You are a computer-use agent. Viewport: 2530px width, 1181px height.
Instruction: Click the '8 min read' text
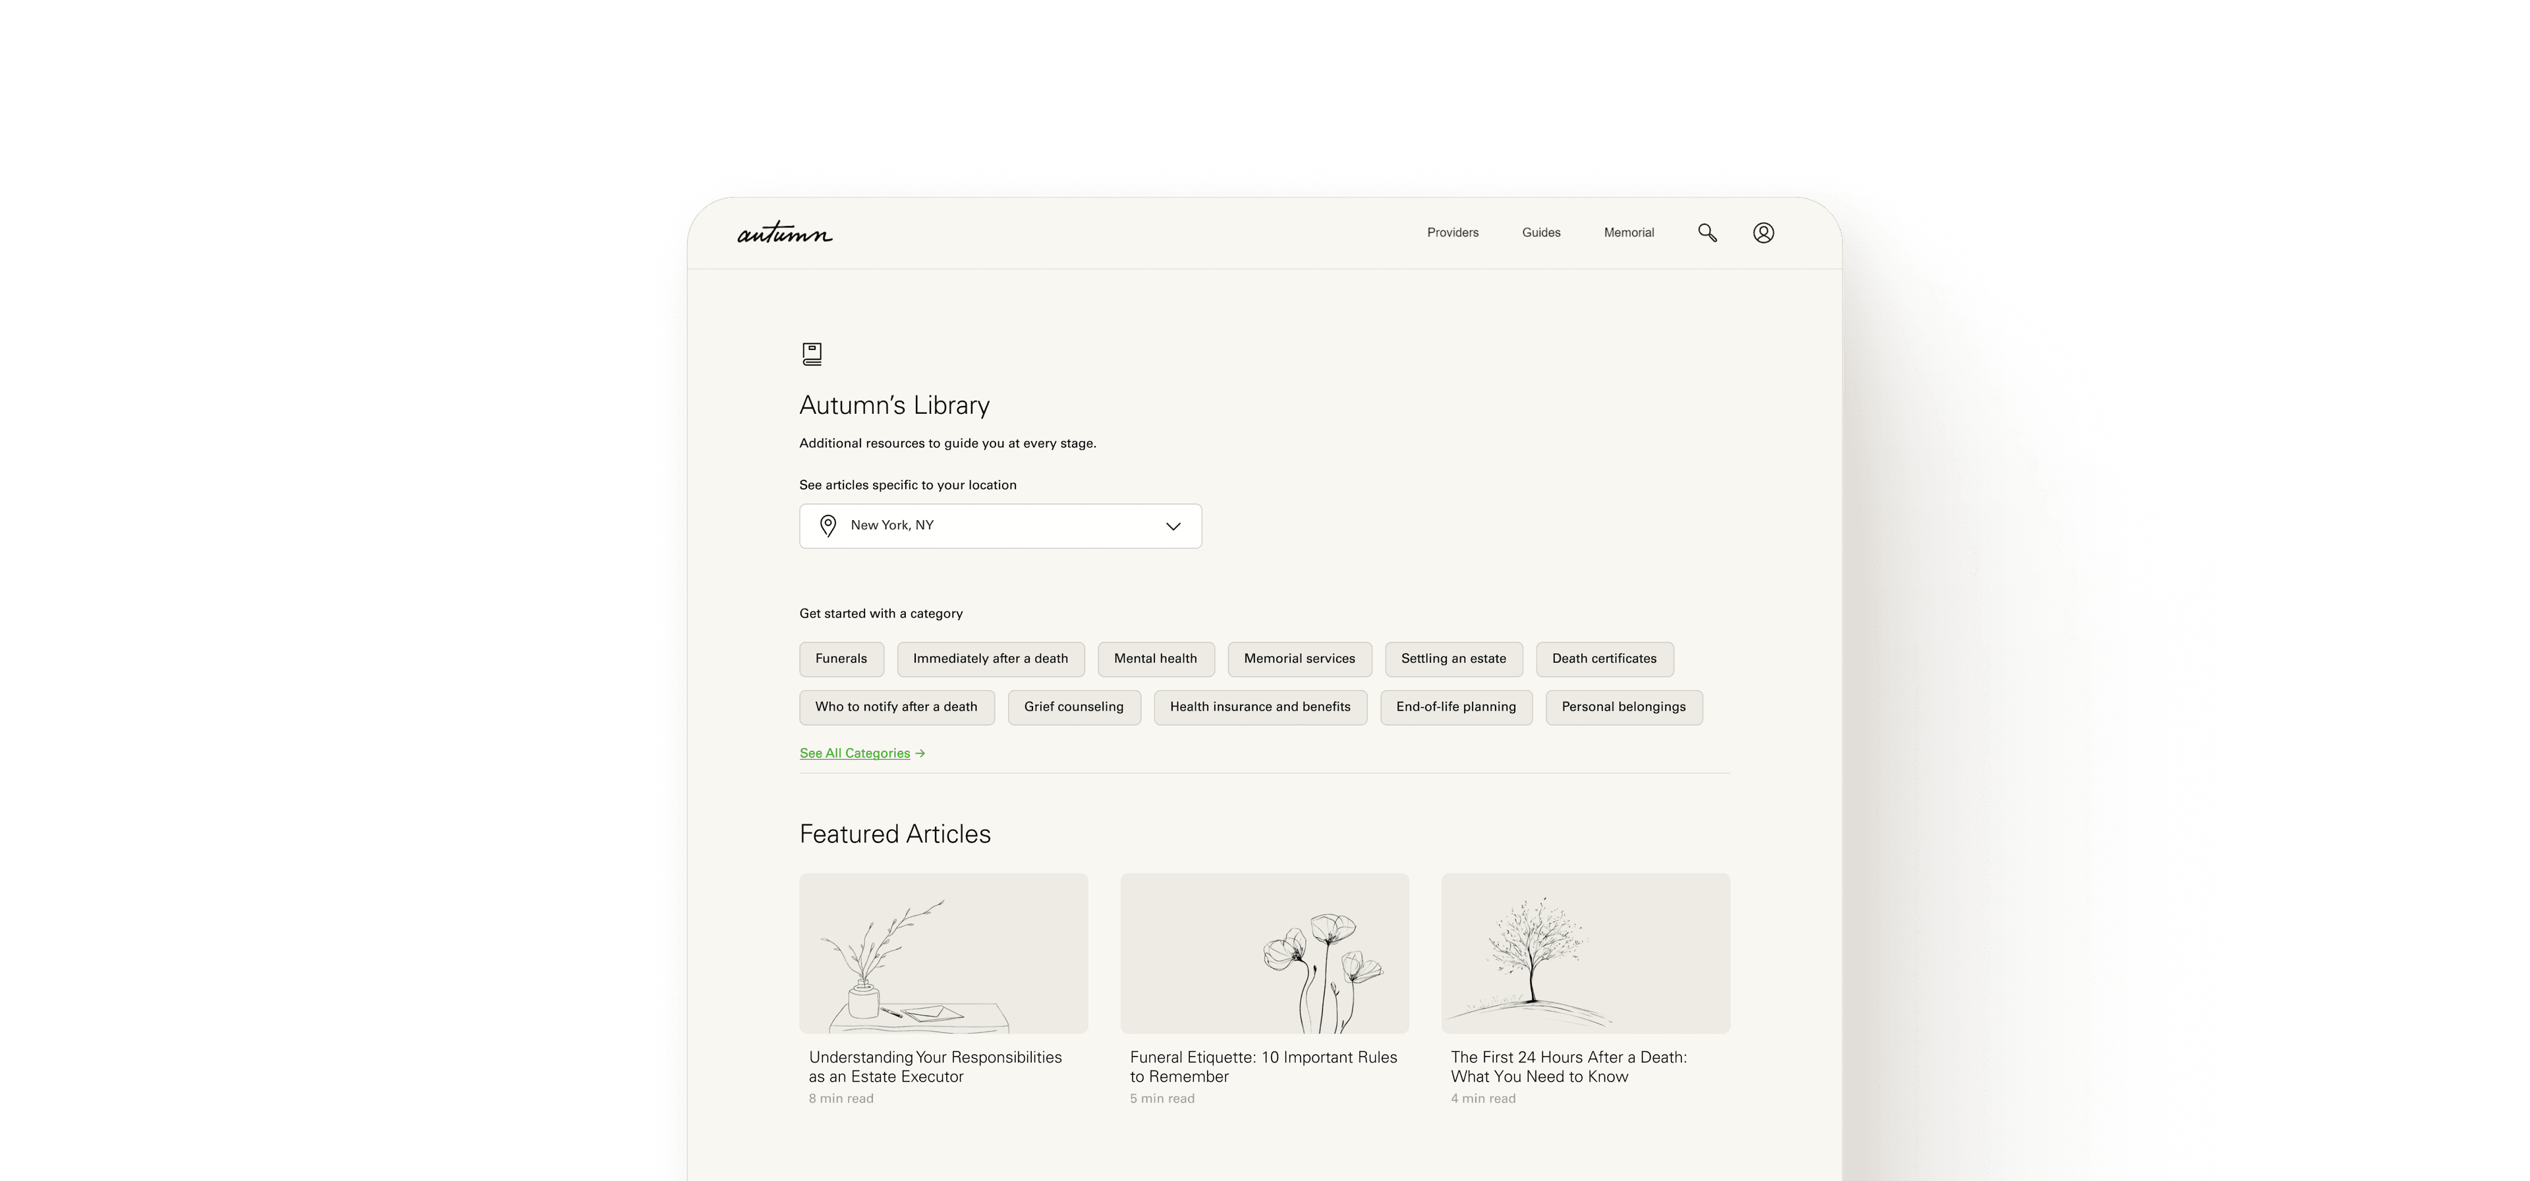pyautogui.click(x=841, y=1099)
